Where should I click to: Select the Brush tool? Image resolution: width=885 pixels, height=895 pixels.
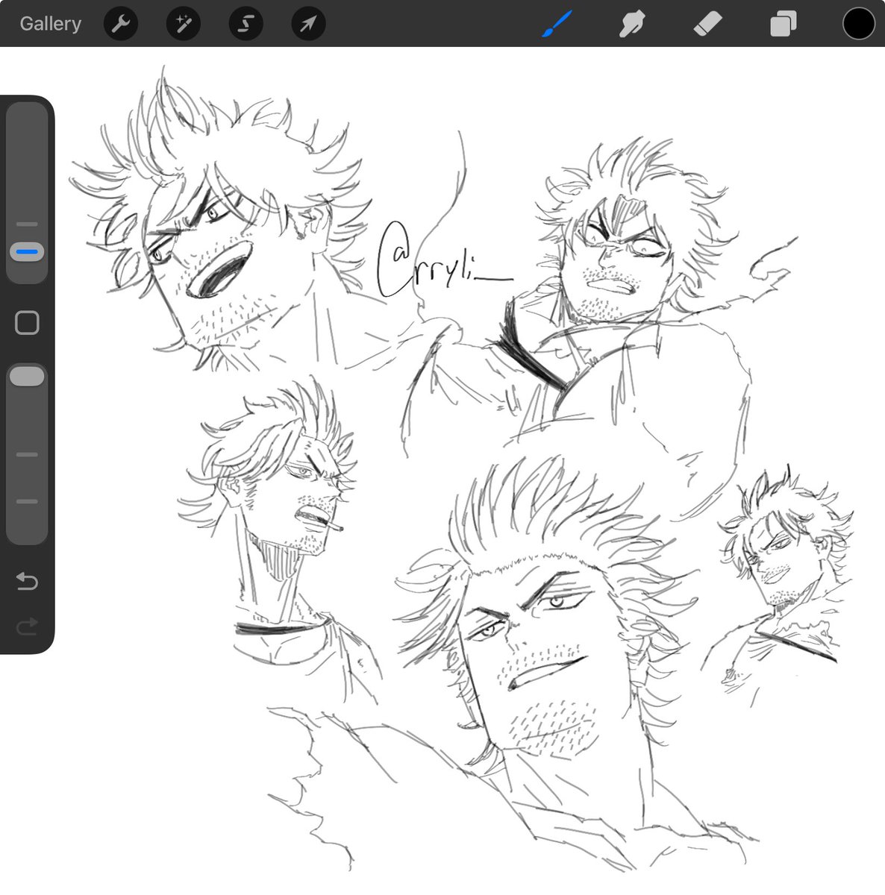click(x=557, y=24)
